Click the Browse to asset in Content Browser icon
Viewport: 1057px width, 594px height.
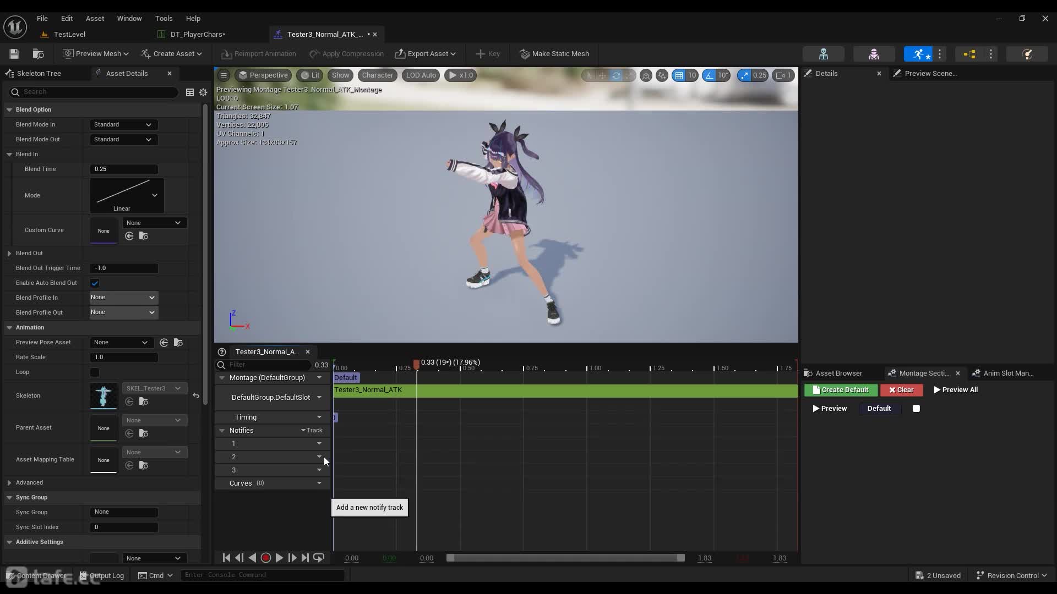[x=38, y=54]
